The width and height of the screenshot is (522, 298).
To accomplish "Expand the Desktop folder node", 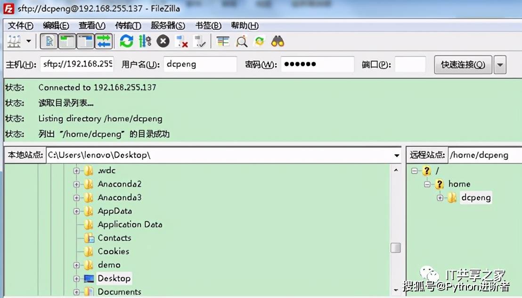I will 77,279.
